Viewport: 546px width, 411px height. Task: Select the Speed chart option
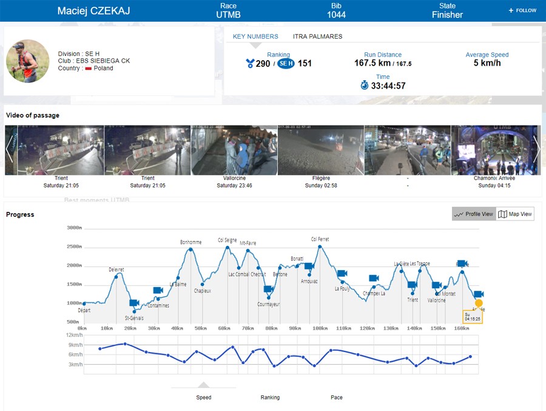tap(204, 398)
